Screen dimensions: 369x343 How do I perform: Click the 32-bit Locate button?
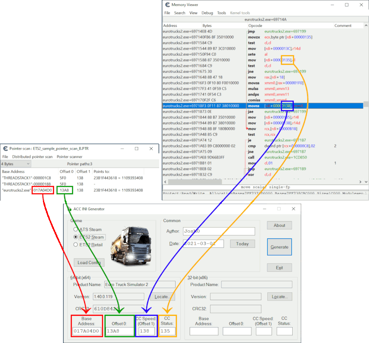tap(280, 297)
